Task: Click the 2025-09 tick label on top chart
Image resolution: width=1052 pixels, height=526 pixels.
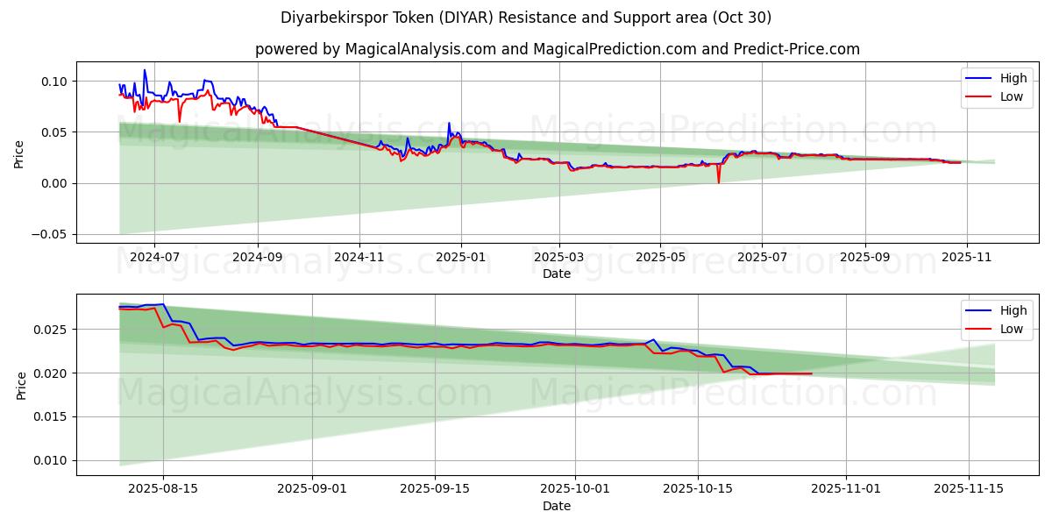Action: pos(865,258)
